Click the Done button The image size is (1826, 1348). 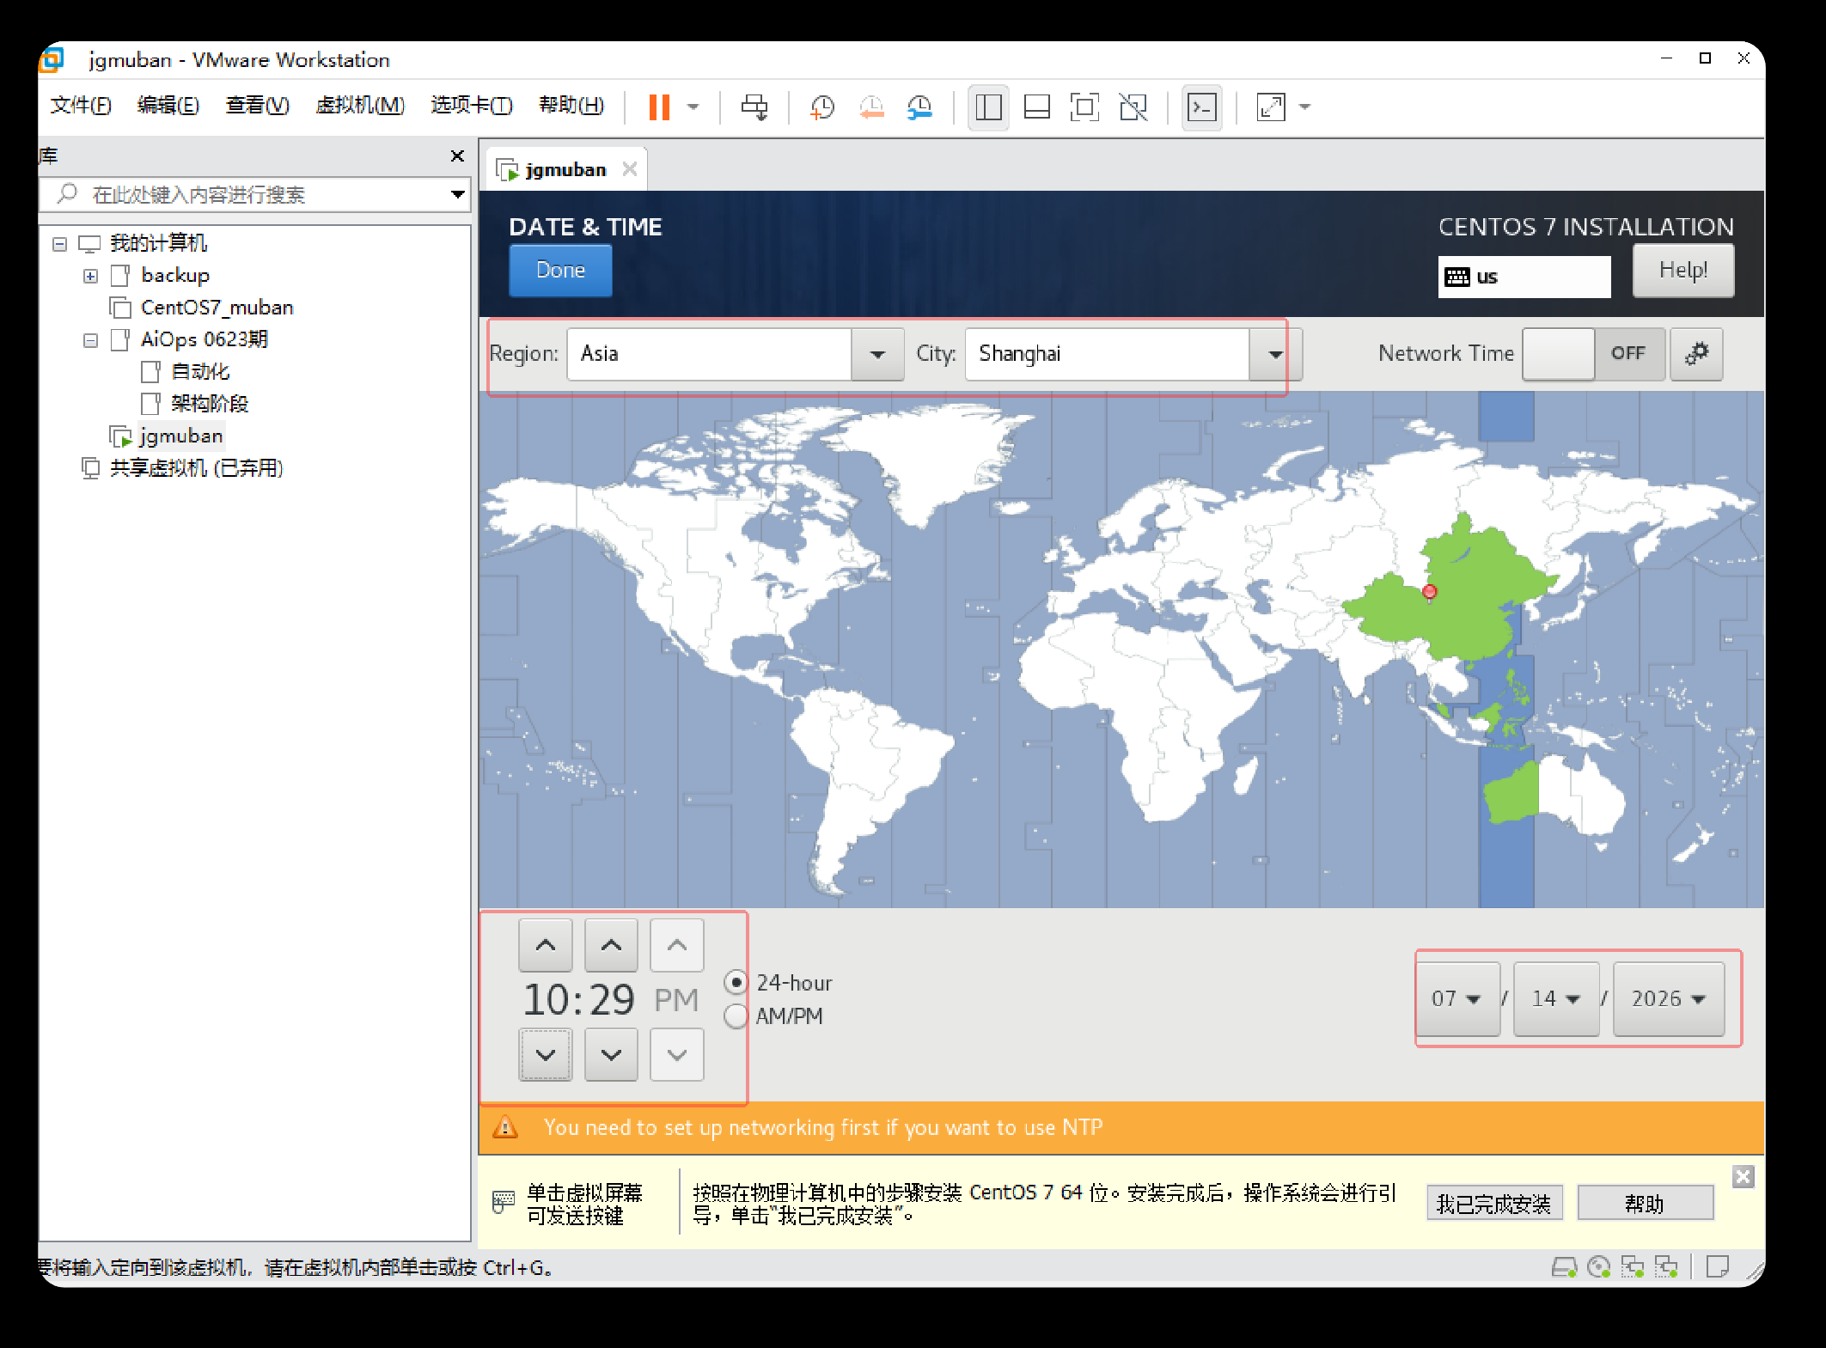pos(560,271)
